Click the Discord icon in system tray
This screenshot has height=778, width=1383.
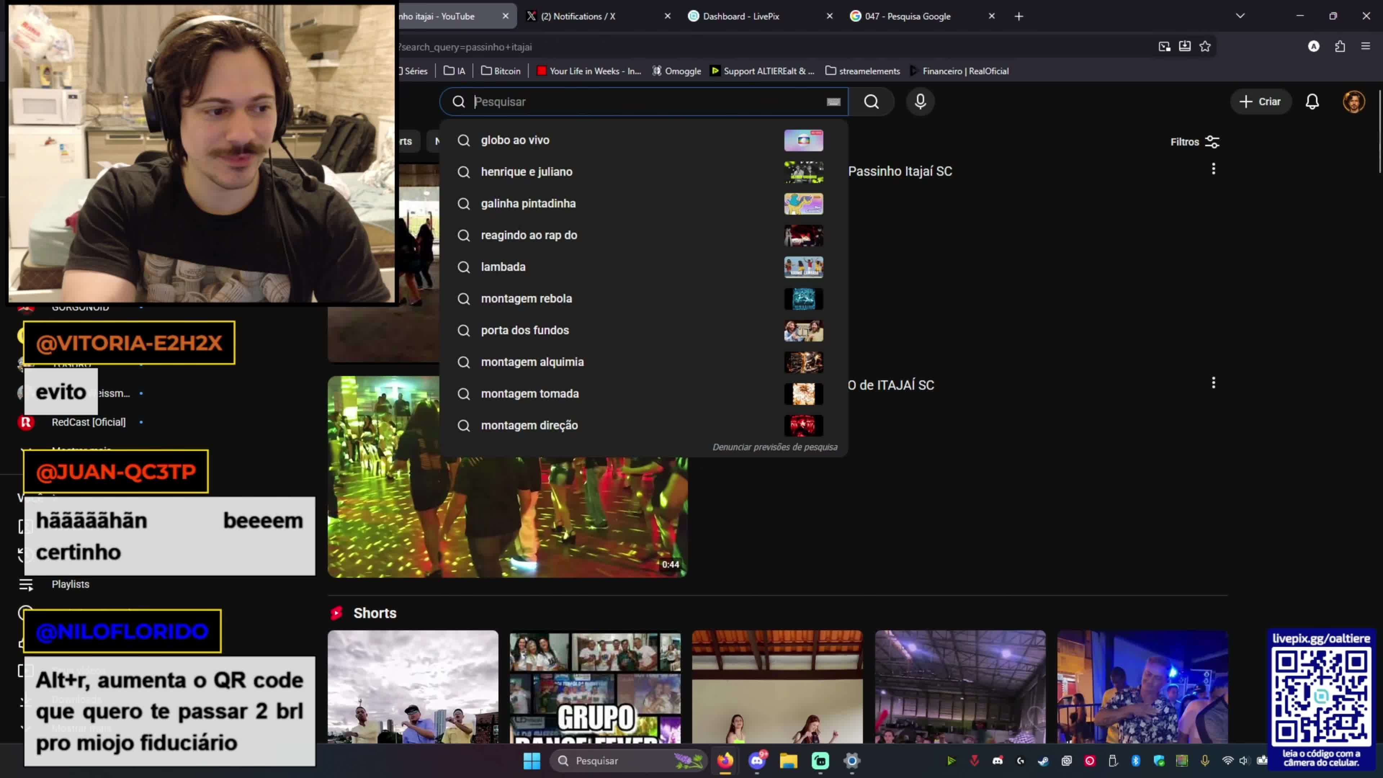[x=998, y=761]
